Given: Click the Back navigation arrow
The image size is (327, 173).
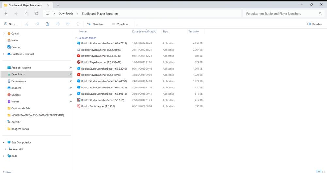Looking at the screenshot, I should (6, 13).
